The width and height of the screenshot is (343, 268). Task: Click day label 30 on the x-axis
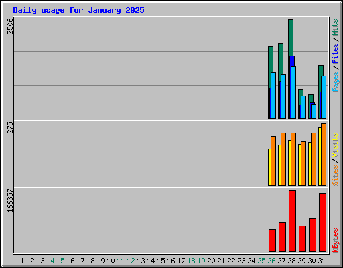(x=312, y=261)
